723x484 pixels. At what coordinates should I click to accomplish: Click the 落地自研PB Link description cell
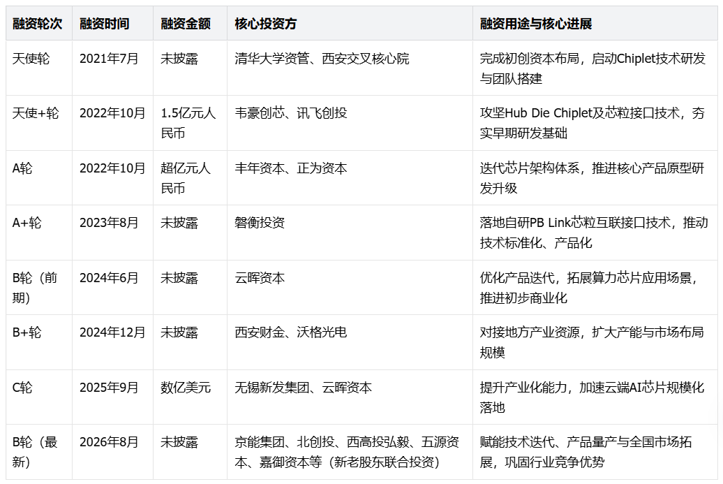595,233
